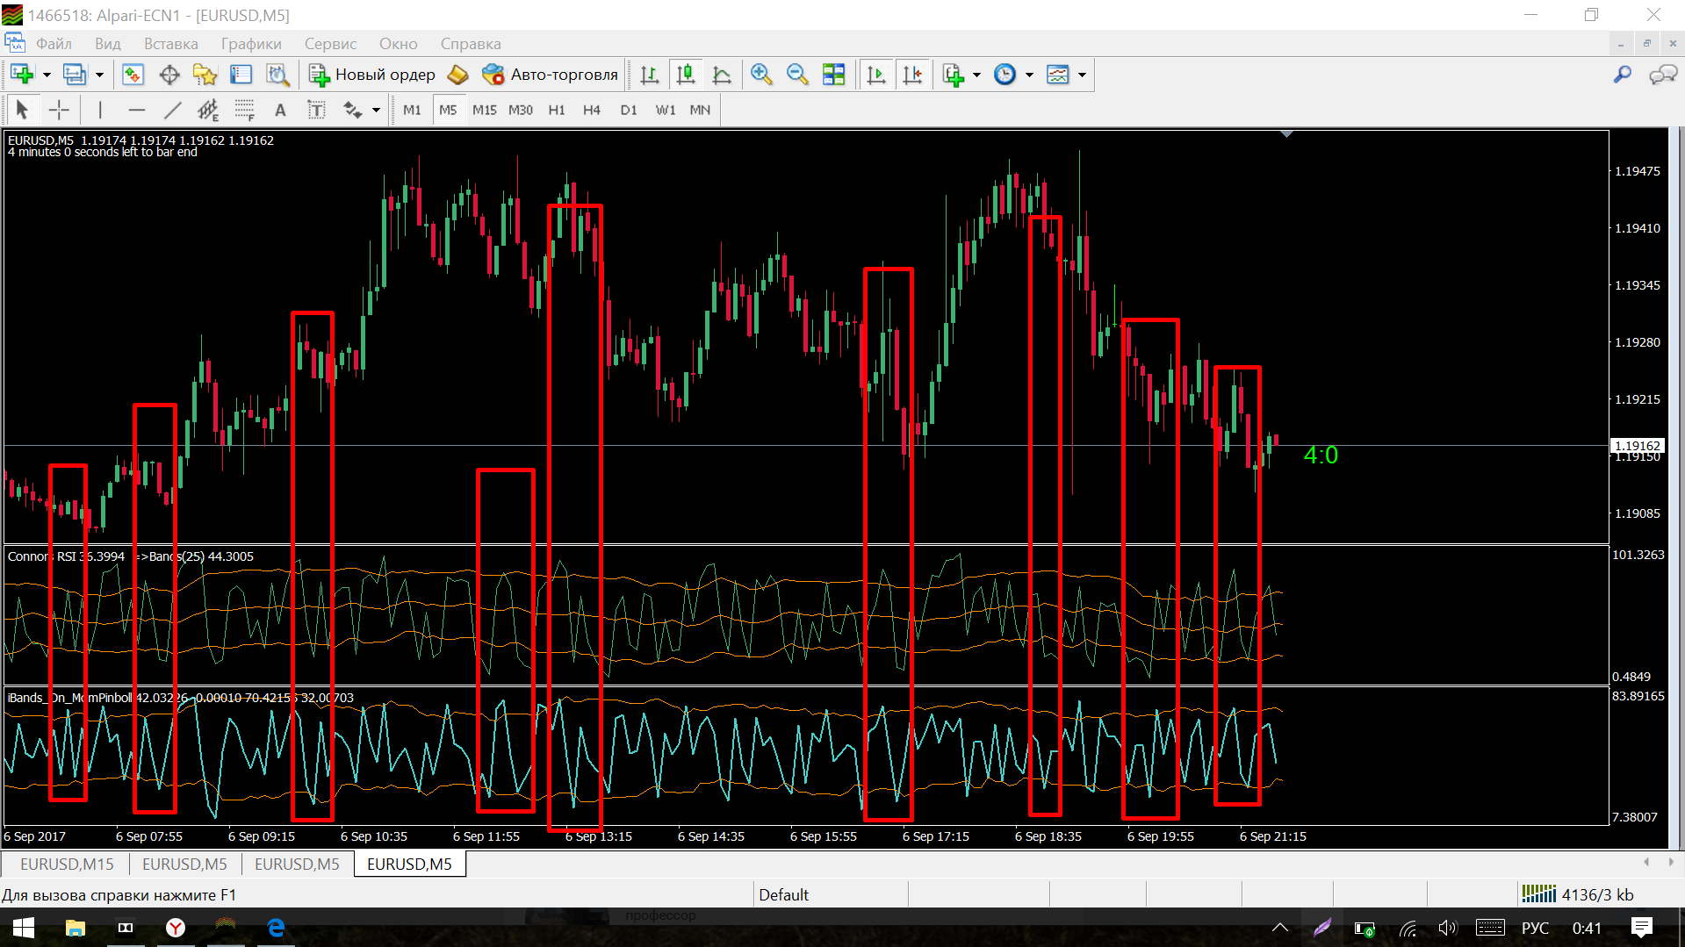The image size is (1685, 947).
Task: Open the Data Window crosshair icon
Action: (169, 75)
